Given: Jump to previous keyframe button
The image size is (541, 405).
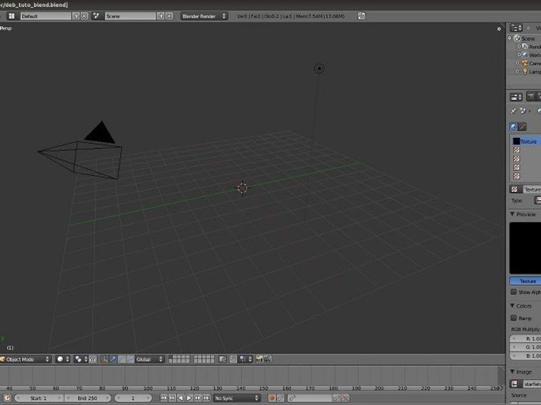Looking at the screenshot, I should (x=172, y=398).
